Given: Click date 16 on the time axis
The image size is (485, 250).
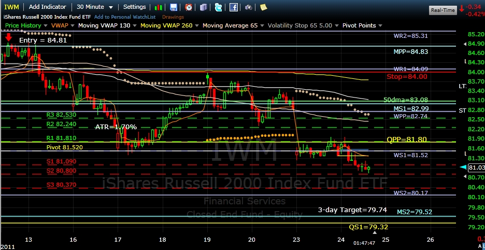Looking at the screenshot, I should coord(73,240).
